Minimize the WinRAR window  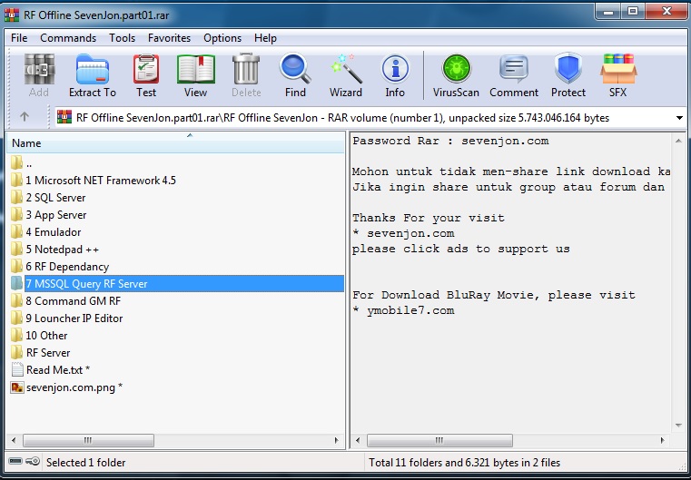tap(608, 12)
